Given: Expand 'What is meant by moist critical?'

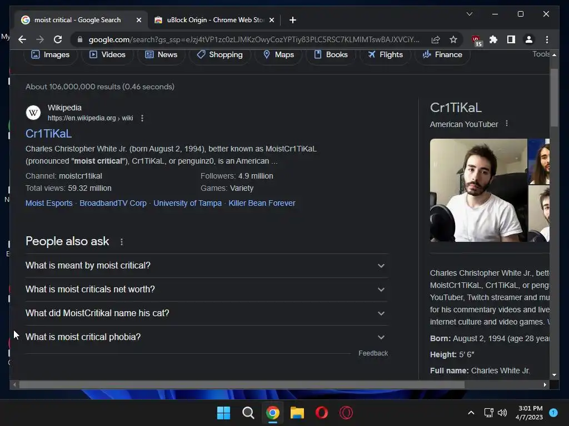Looking at the screenshot, I should pyautogui.click(x=207, y=266).
